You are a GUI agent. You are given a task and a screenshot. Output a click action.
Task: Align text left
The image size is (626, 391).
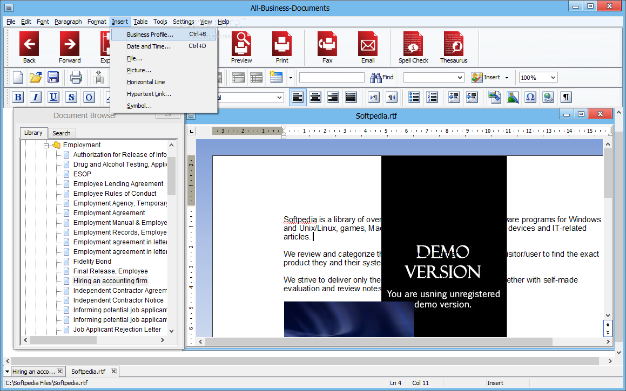298,97
